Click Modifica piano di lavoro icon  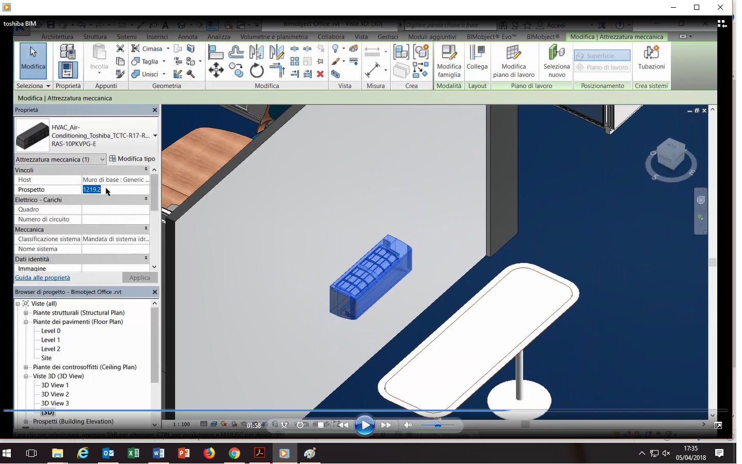coord(514,61)
